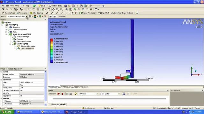Viewport: 204px width, 114px height.
Task: Click the green Magnifier Window icon
Action: click(75, 9)
